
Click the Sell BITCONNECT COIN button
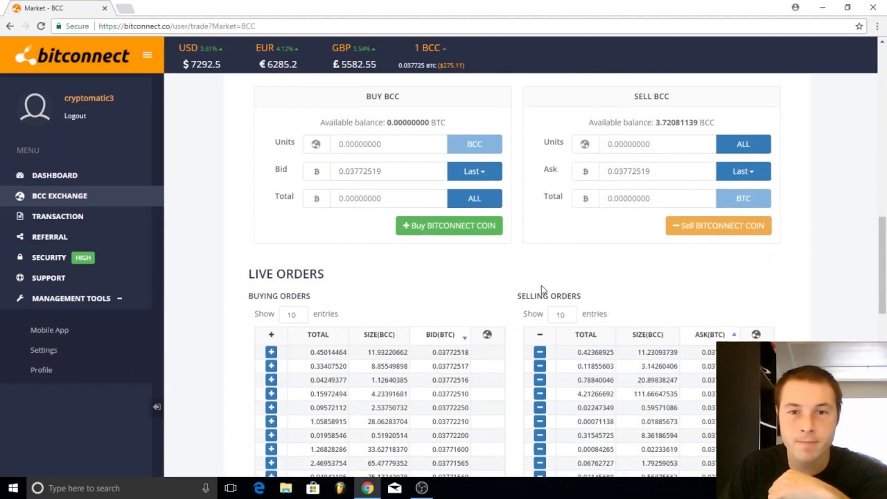(x=719, y=225)
